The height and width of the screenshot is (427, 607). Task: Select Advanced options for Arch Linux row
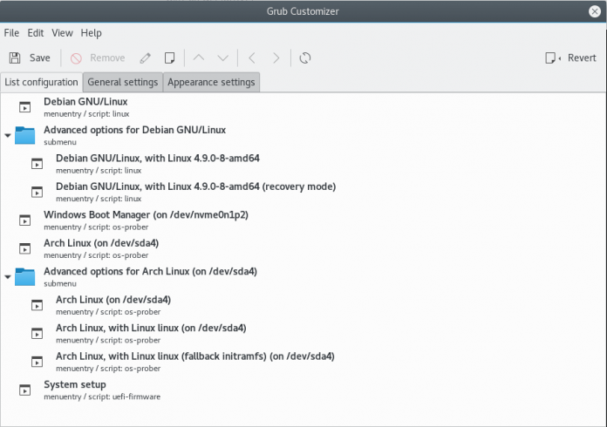coord(303,277)
